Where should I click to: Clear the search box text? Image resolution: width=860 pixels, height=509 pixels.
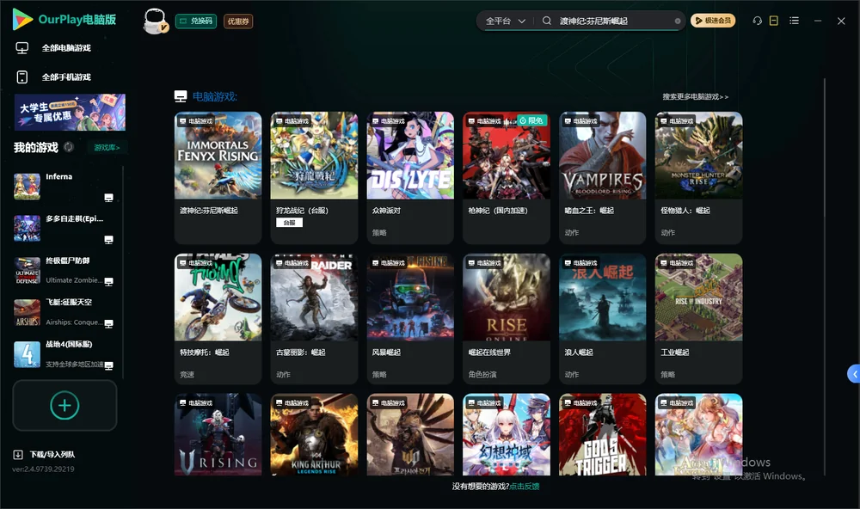tap(678, 21)
